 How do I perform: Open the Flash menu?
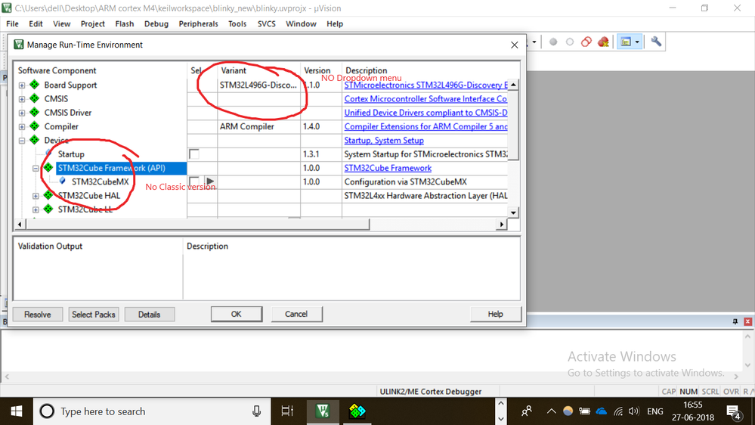click(x=124, y=23)
